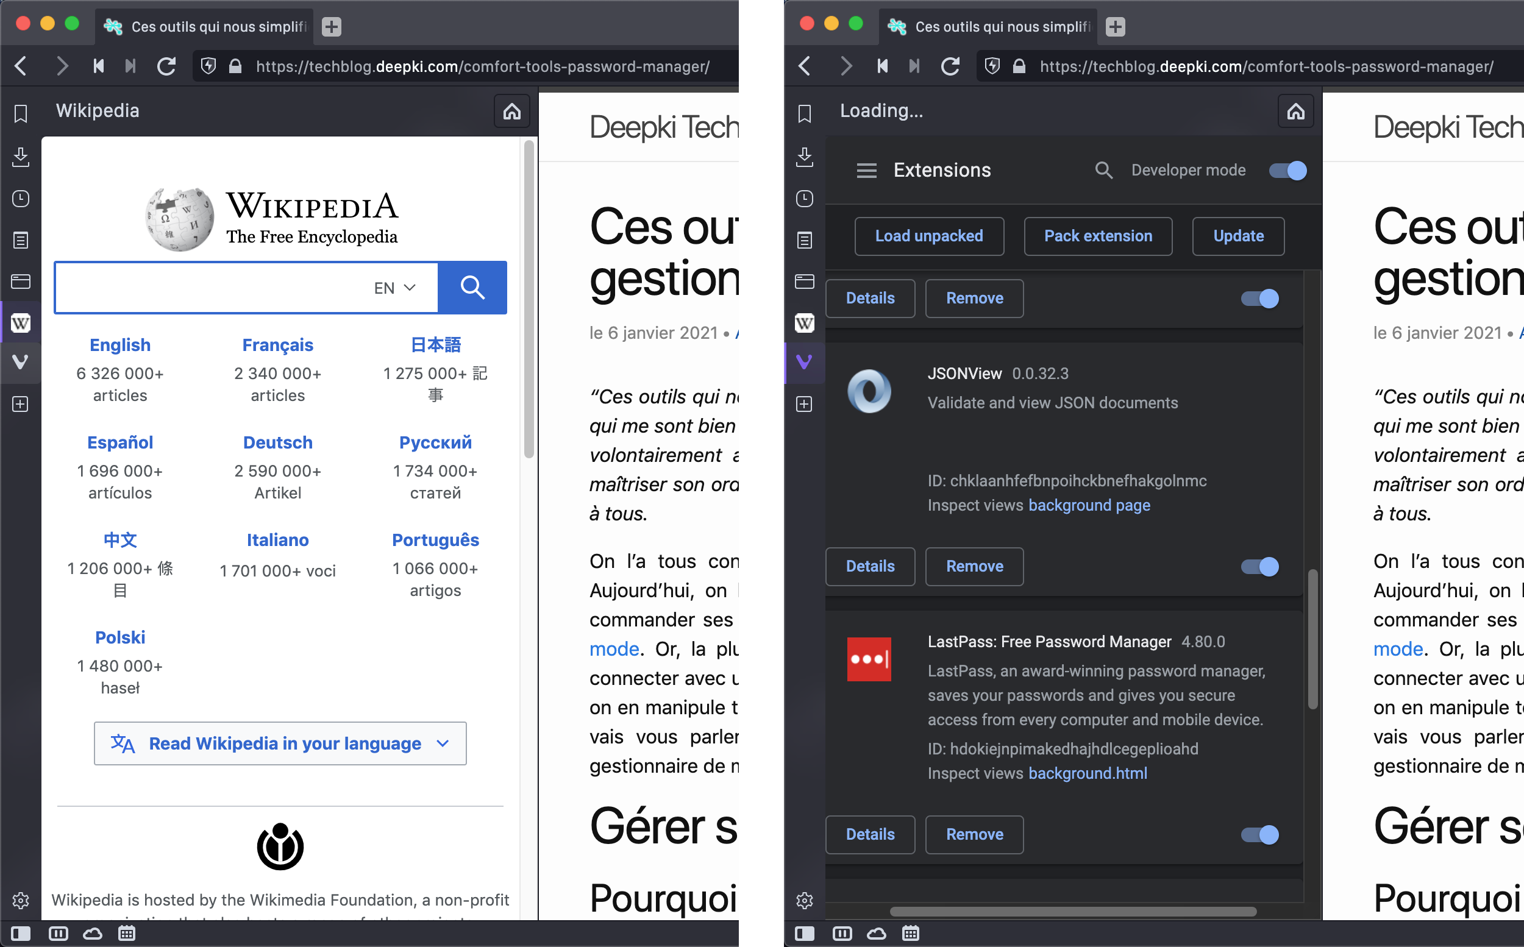Click the search magnifier in Extensions header
1524x947 pixels.
pos(1103,171)
